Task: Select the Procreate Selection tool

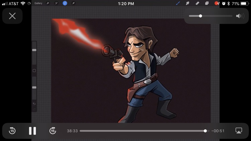Action: tap(65, 3)
